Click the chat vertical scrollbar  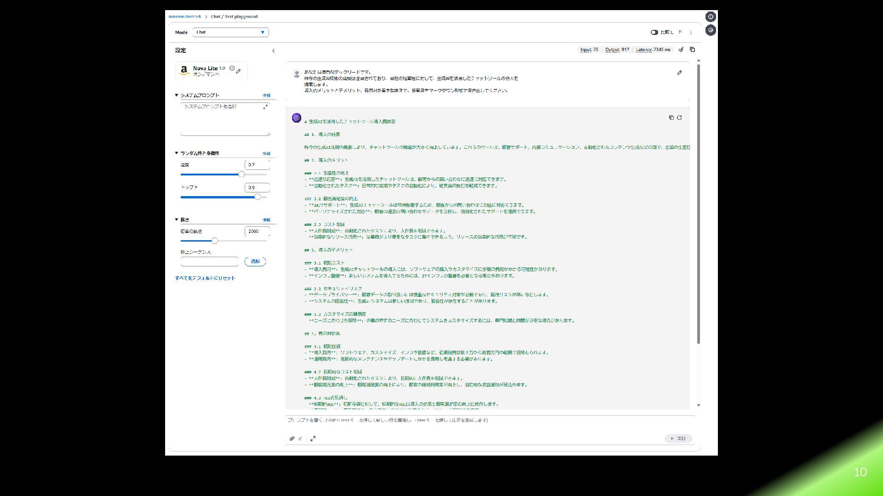[699, 204]
